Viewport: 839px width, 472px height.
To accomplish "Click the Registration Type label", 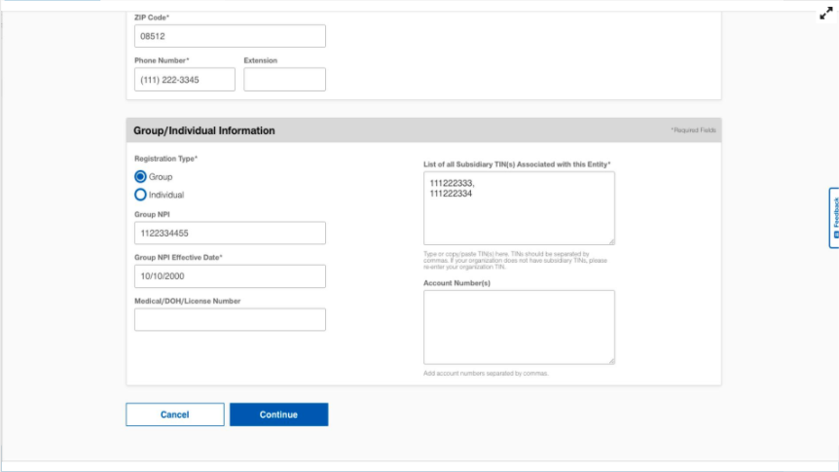I will 165,159.
